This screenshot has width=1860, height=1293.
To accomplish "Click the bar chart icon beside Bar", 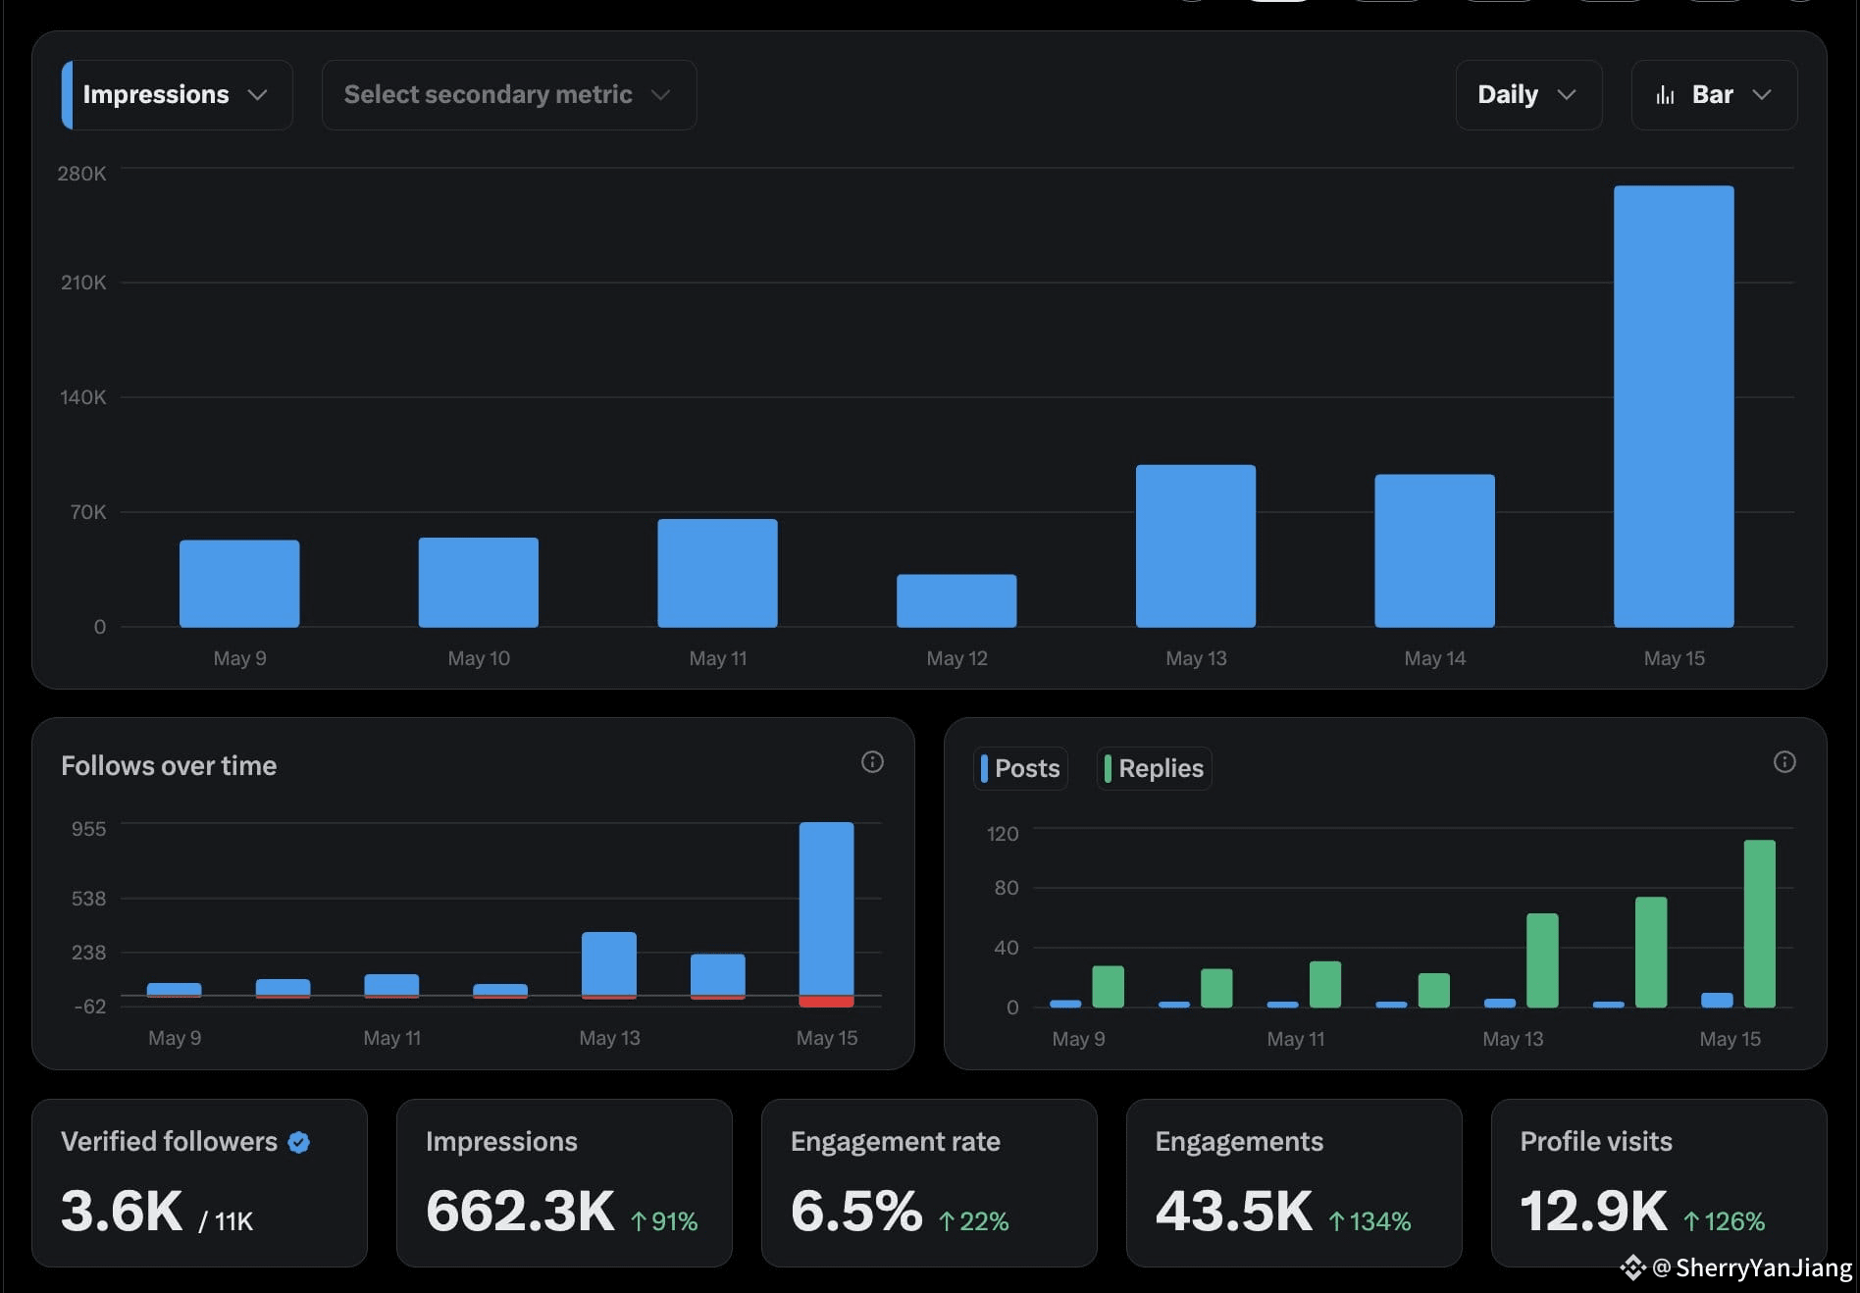I will coord(1665,95).
